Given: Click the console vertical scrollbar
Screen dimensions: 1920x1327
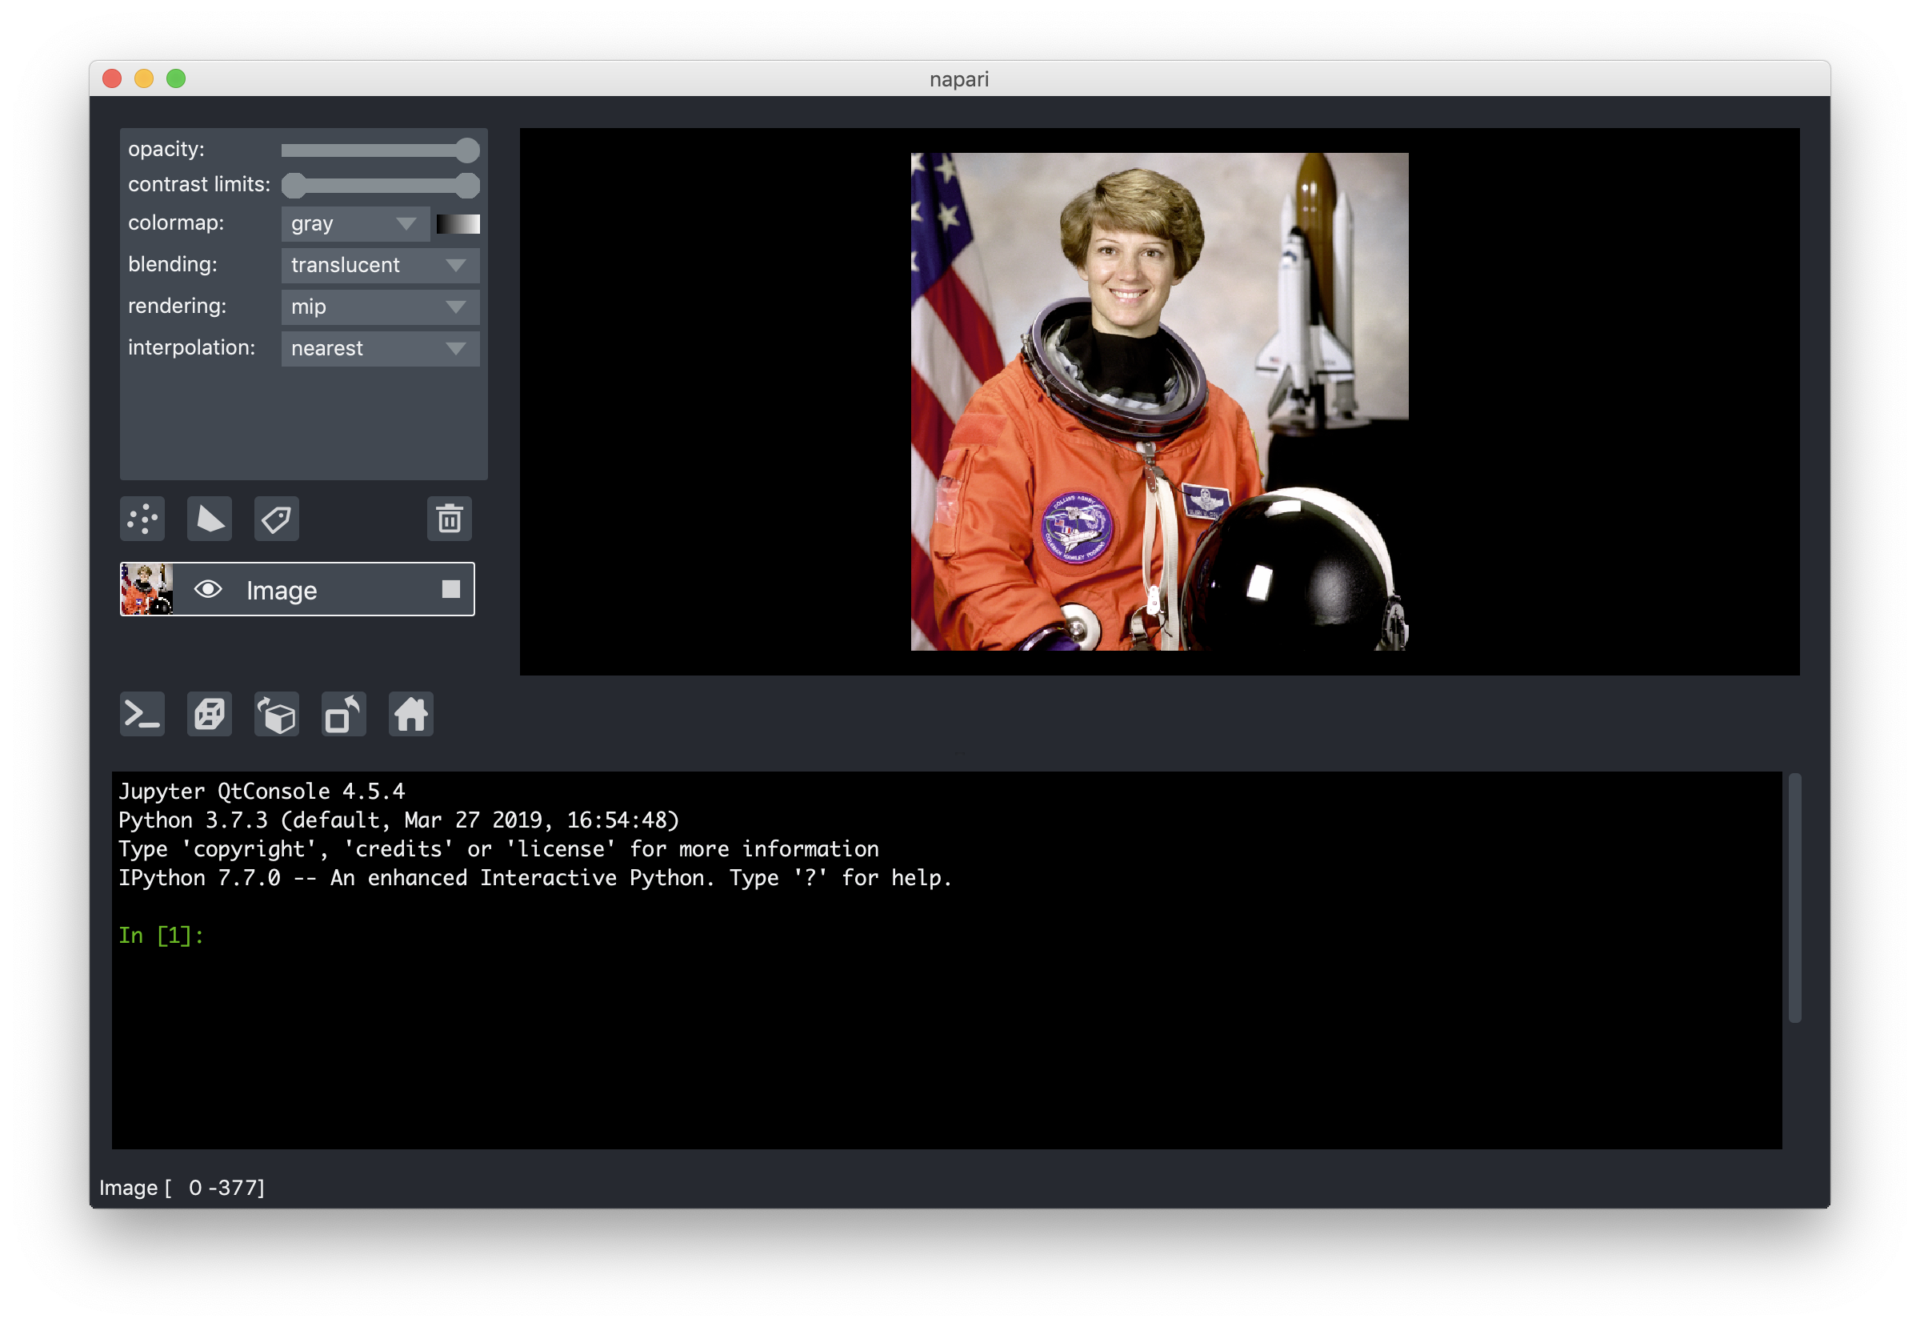Looking at the screenshot, I should (x=1794, y=898).
